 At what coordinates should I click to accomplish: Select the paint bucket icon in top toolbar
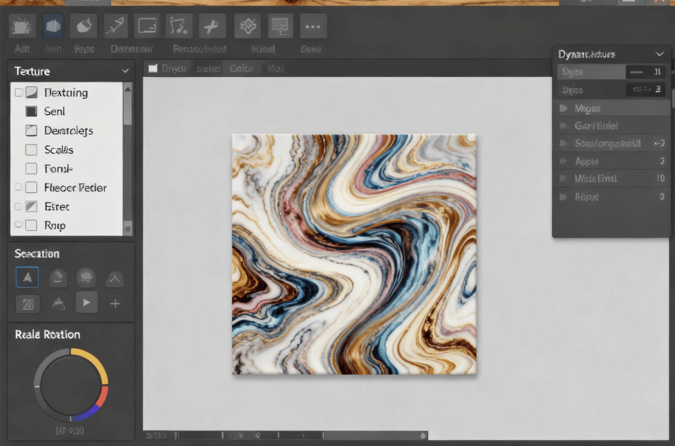coord(85,26)
